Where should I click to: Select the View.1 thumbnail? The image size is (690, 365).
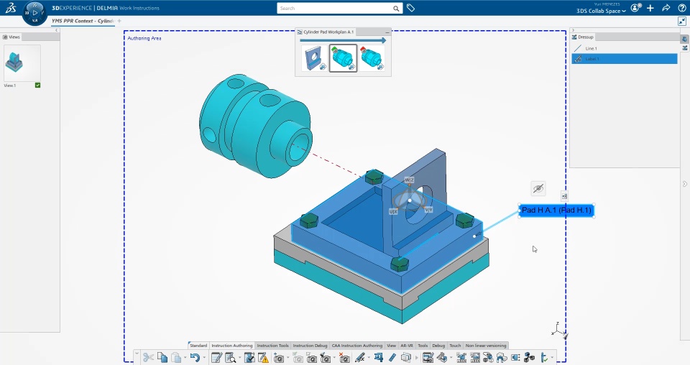[22, 63]
